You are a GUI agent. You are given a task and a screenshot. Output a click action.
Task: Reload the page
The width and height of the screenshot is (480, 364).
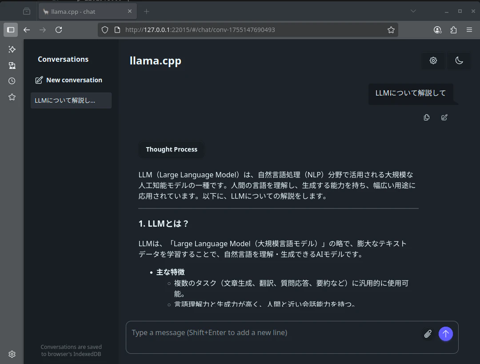pos(59,30)
